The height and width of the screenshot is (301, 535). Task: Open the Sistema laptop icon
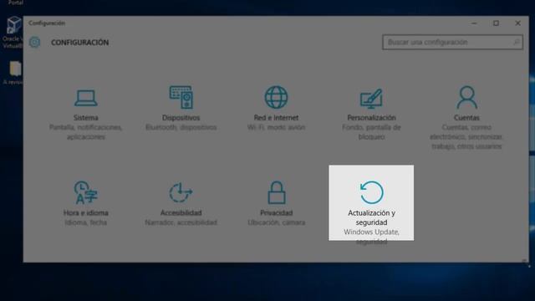click(85, 98)
